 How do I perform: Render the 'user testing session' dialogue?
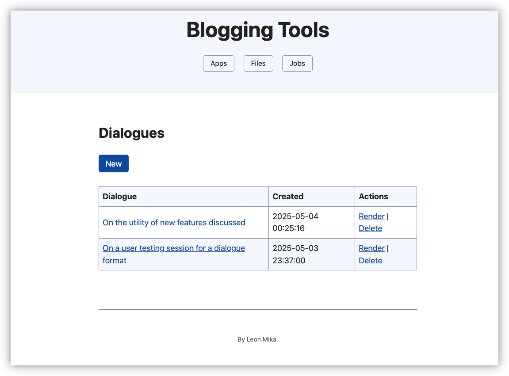point(371,248)
